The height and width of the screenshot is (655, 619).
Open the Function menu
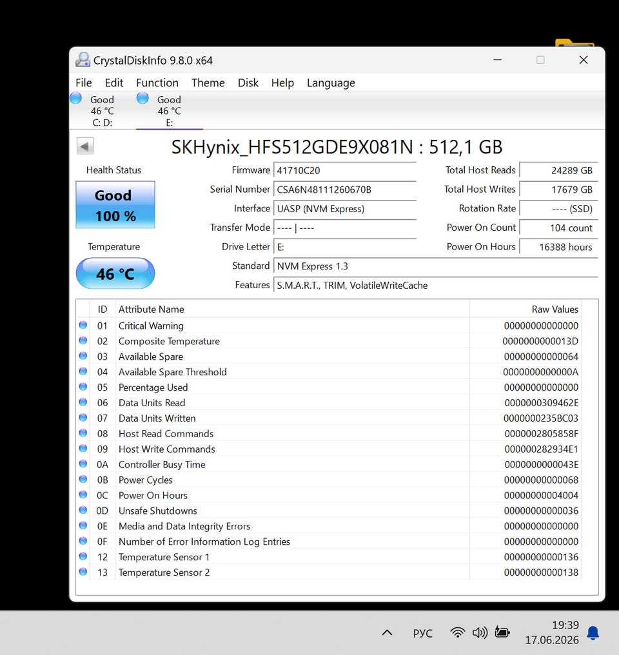click(x=157, y=83)
